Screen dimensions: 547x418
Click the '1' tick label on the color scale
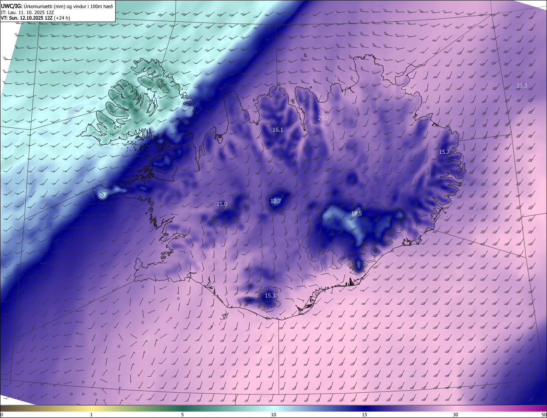(x=91, y=415)
